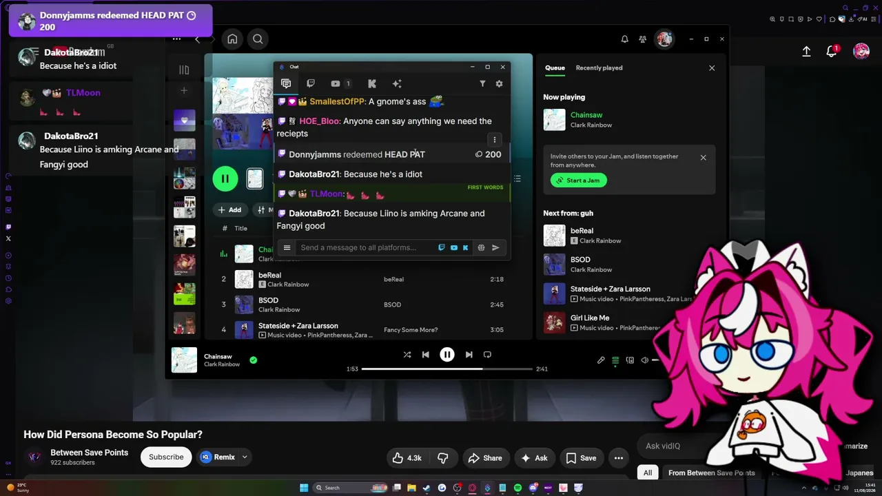Screen dimensions: 882x496
Task: Open Spotify three-dot main menu
Action: (177, 39)
